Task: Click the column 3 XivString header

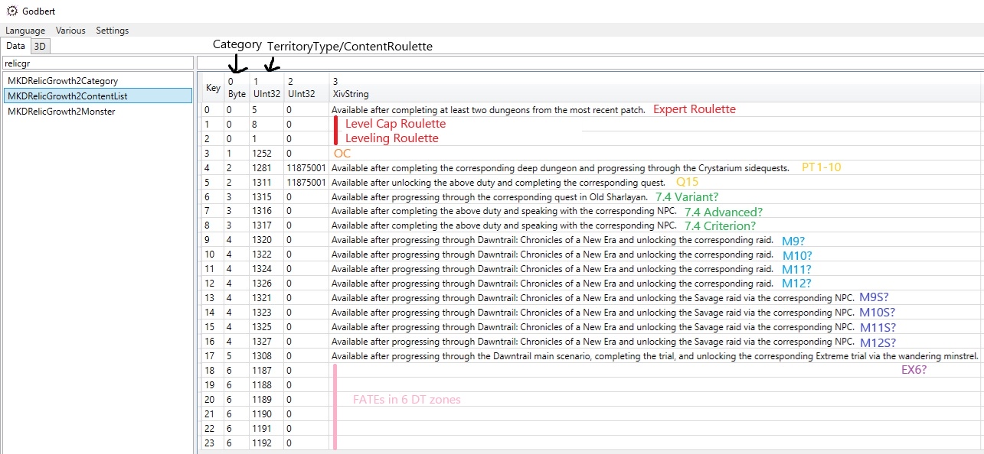Action: click(x=655, y=87)
